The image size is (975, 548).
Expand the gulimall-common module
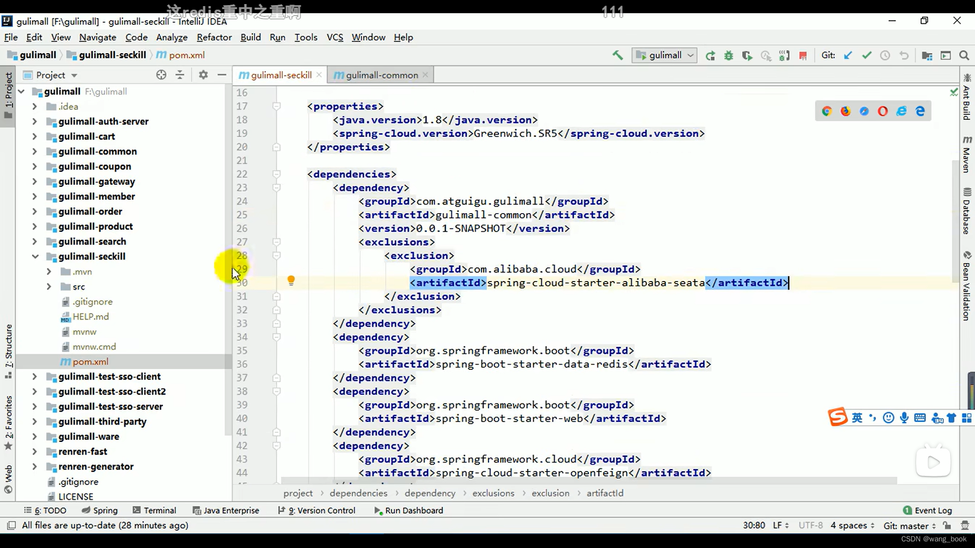(35, 152)
